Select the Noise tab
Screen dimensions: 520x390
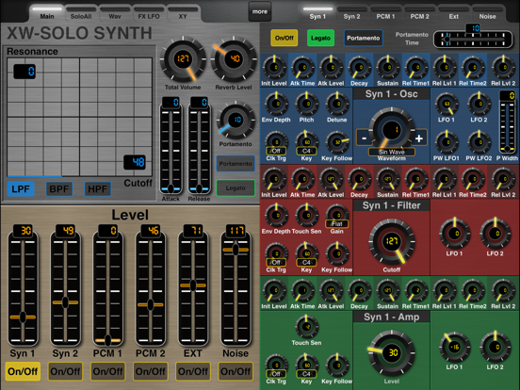point(487,13)
